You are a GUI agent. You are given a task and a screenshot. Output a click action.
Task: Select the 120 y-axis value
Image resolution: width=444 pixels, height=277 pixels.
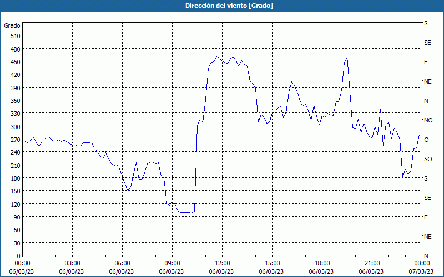pyautogui.click(x=16, y=204)
